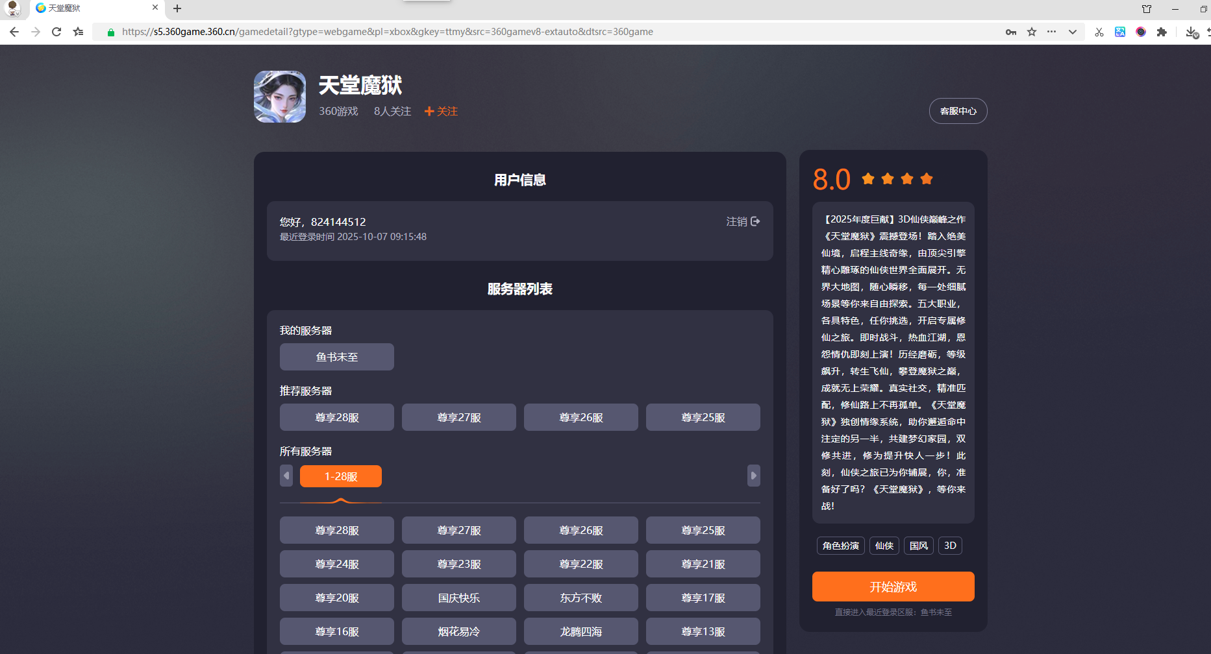Open the saved passwords key icon
This screenshot has height=654, width=1211.
coord(1011,32)
